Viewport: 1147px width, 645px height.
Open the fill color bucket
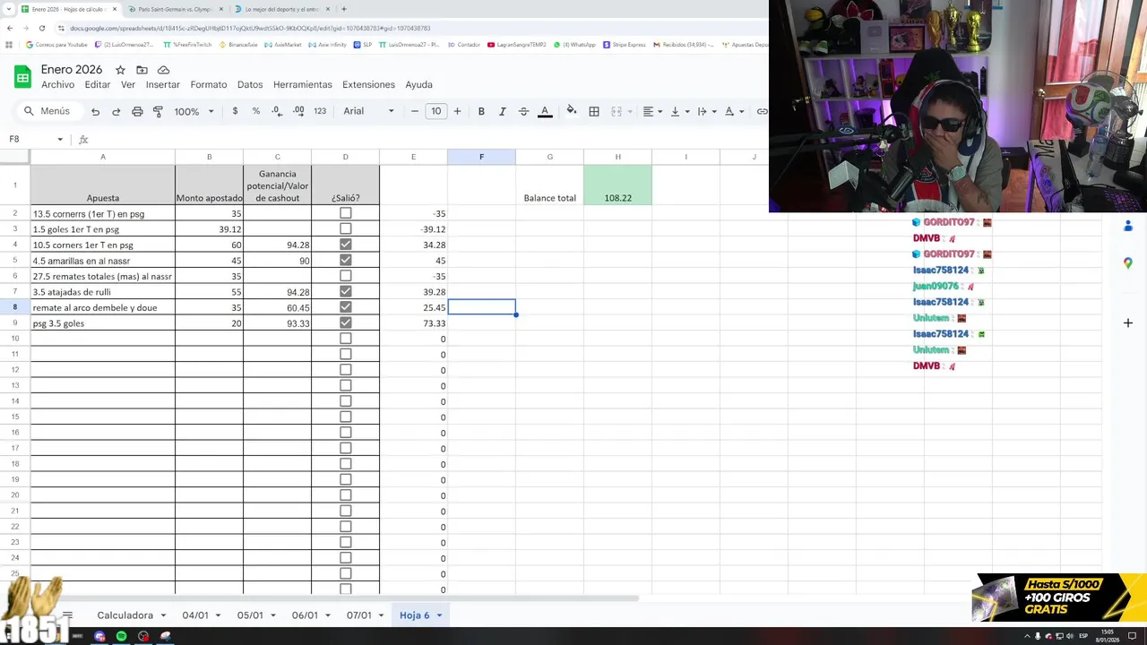572,111
